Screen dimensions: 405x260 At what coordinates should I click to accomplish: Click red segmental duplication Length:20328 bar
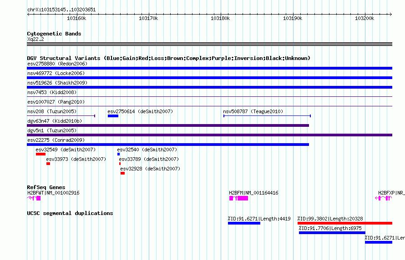(345, 223)
